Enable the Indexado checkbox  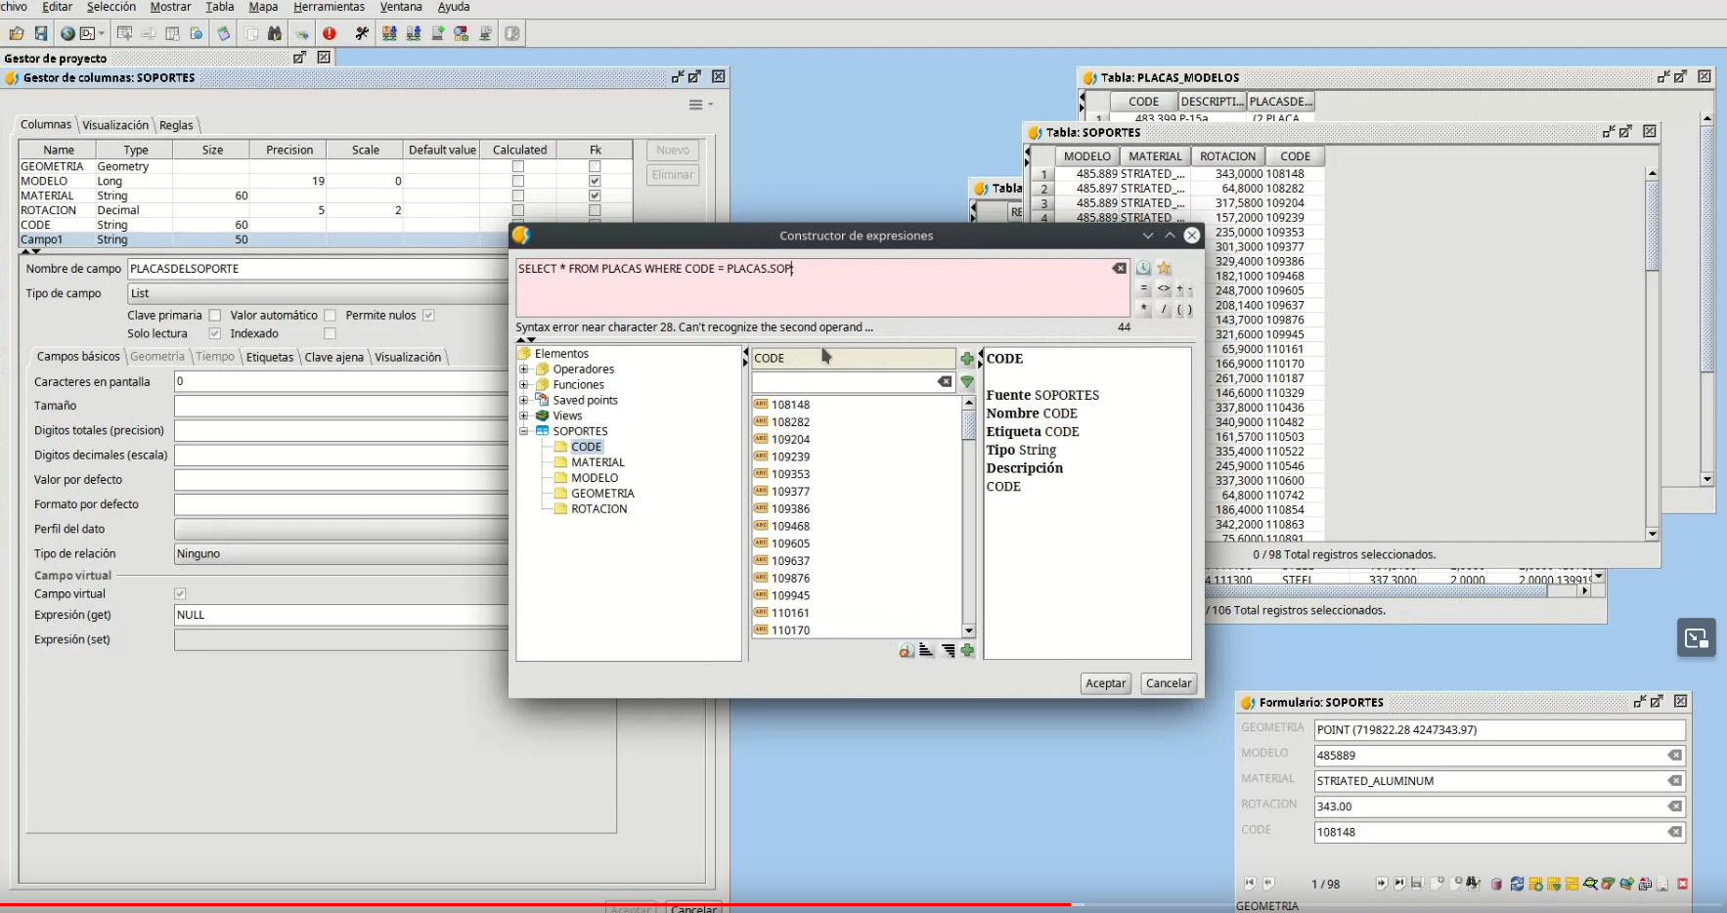pyautogui.click(x=330, y=334)
